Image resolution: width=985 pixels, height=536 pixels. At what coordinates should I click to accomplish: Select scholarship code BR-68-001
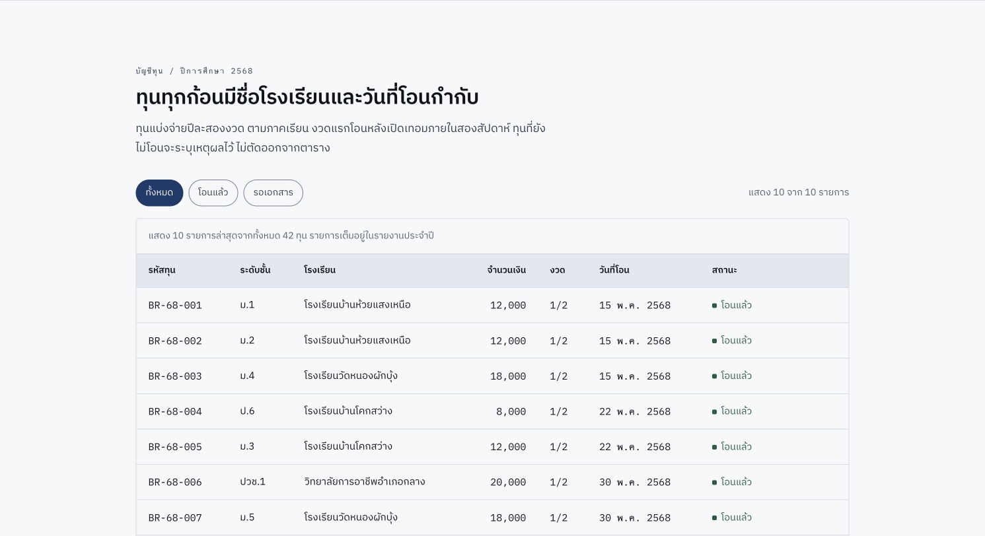(x=175, y=306)
